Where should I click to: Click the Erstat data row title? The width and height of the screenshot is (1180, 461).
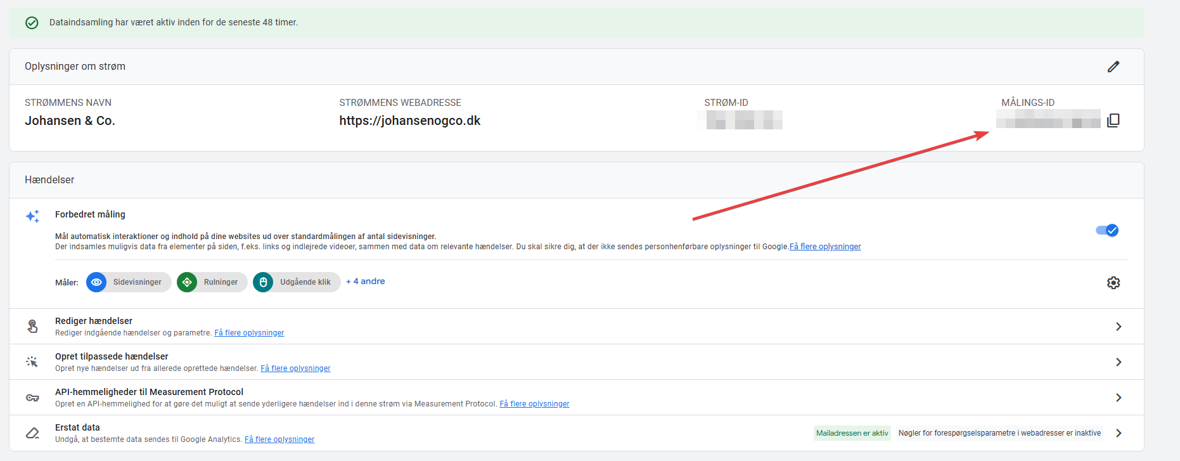pyautogui.click(x=77, y=427)
